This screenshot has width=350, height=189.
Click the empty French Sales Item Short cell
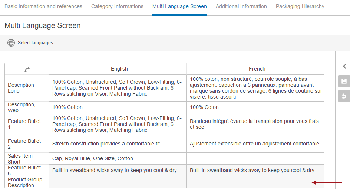(255, 158)
